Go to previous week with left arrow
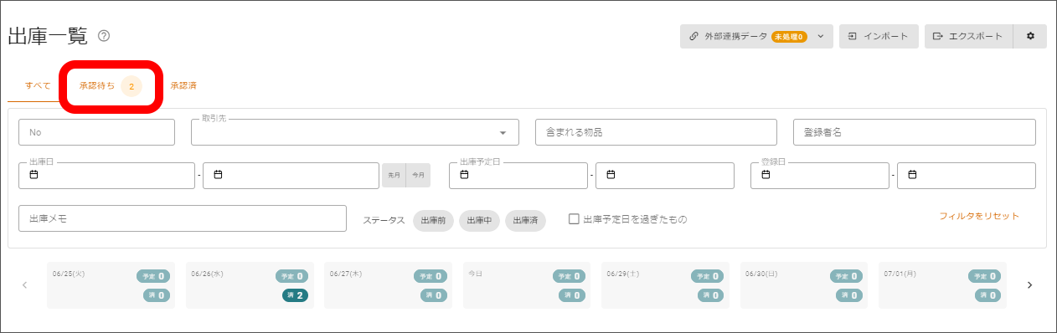1057x333 pixels. click(x=24, y=285)
